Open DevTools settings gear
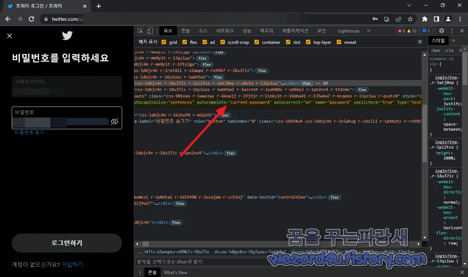This screenshot has width=468, height=277. click(x=442, y=31)
